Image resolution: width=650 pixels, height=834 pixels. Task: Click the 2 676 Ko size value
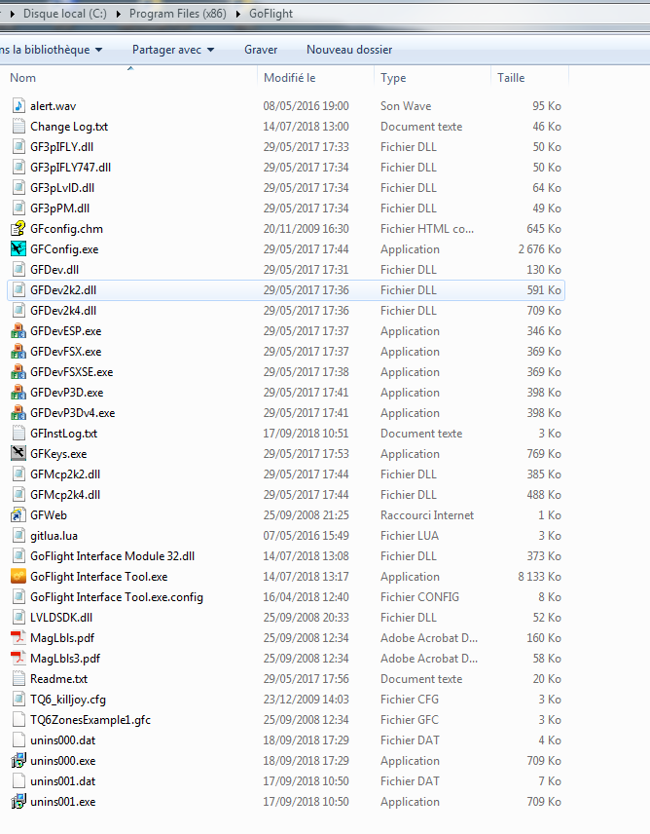[539, 248]
